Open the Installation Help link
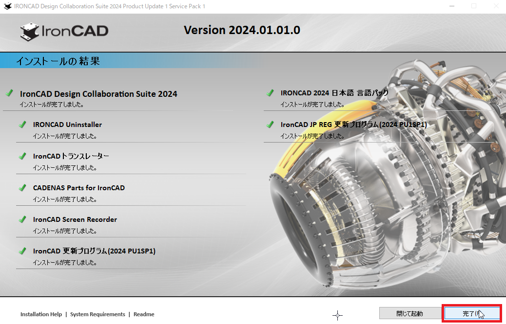 [41, 314]
